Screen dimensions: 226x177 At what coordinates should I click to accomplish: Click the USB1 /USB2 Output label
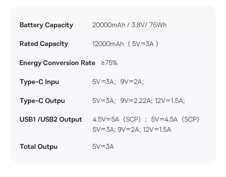(x=51, y=119)
